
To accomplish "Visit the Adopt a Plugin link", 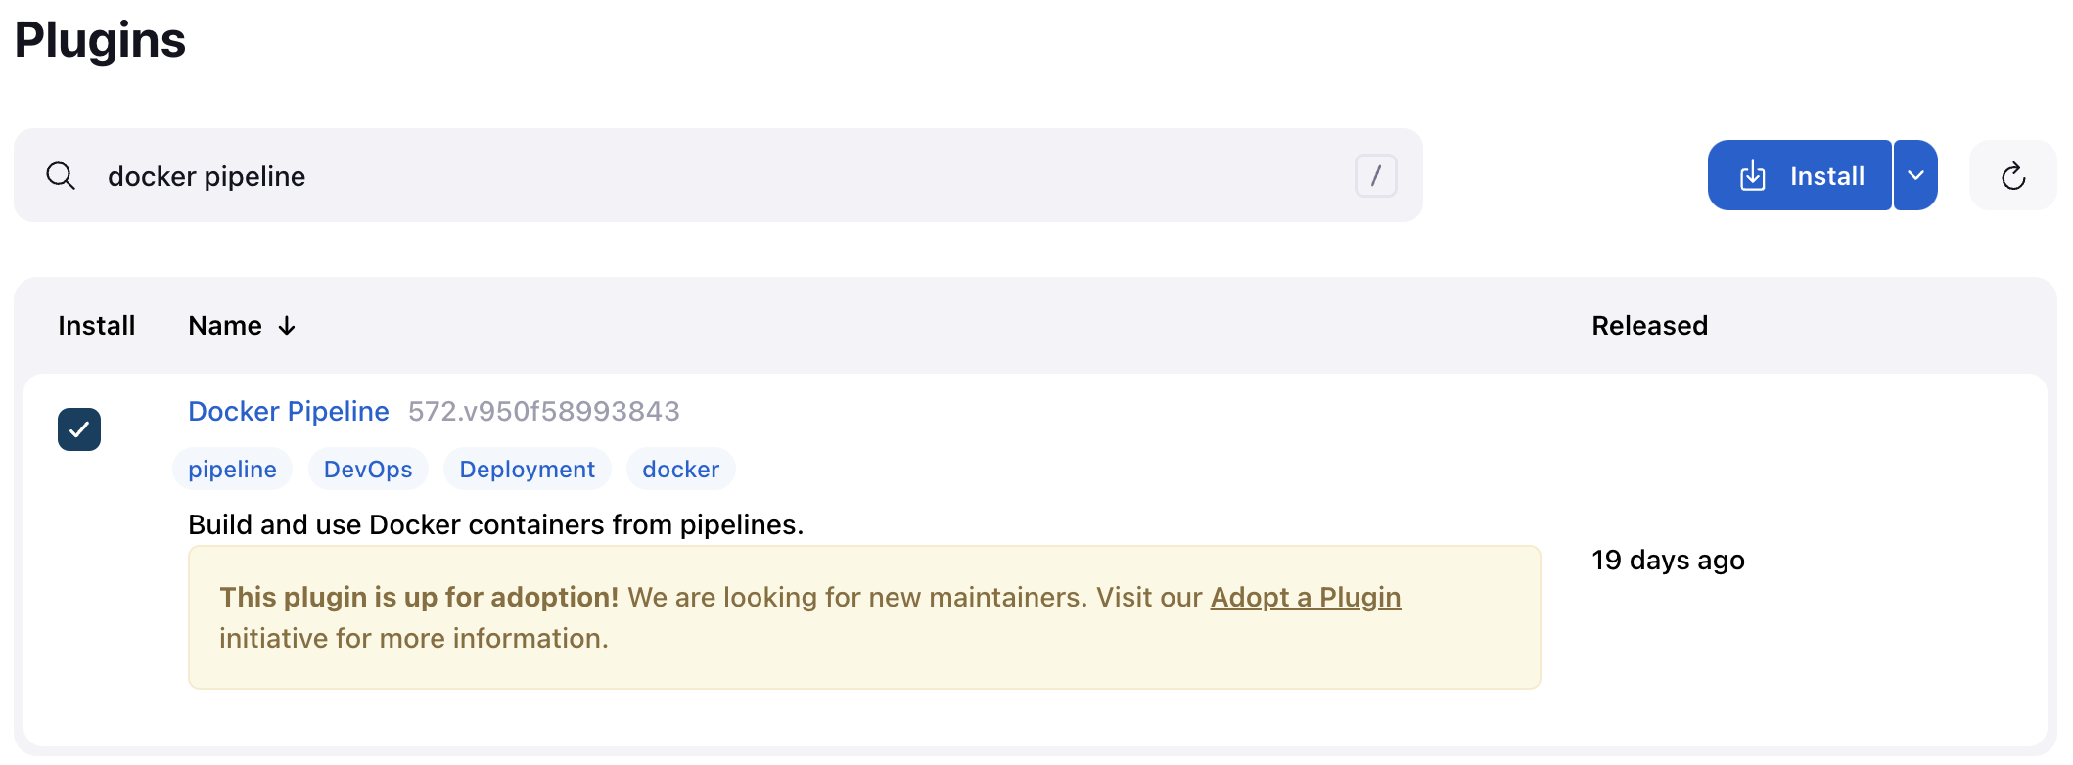I will [1305, 597].
